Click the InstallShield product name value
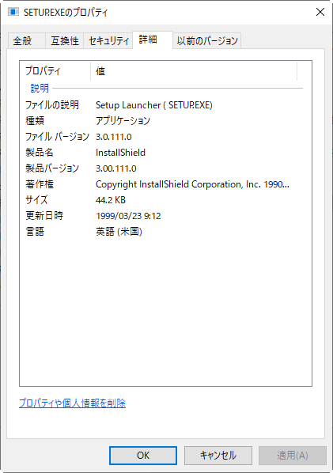The height and width of the screenshot is (473, 333). pyautogui.click(x=121, y=153)
